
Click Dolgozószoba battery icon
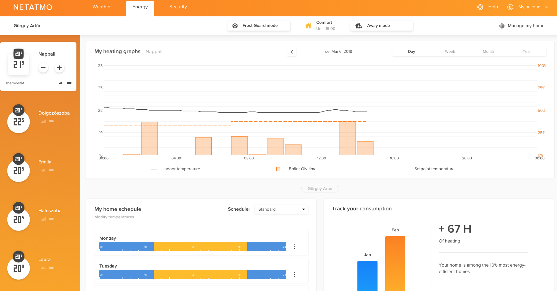point(51,121)
